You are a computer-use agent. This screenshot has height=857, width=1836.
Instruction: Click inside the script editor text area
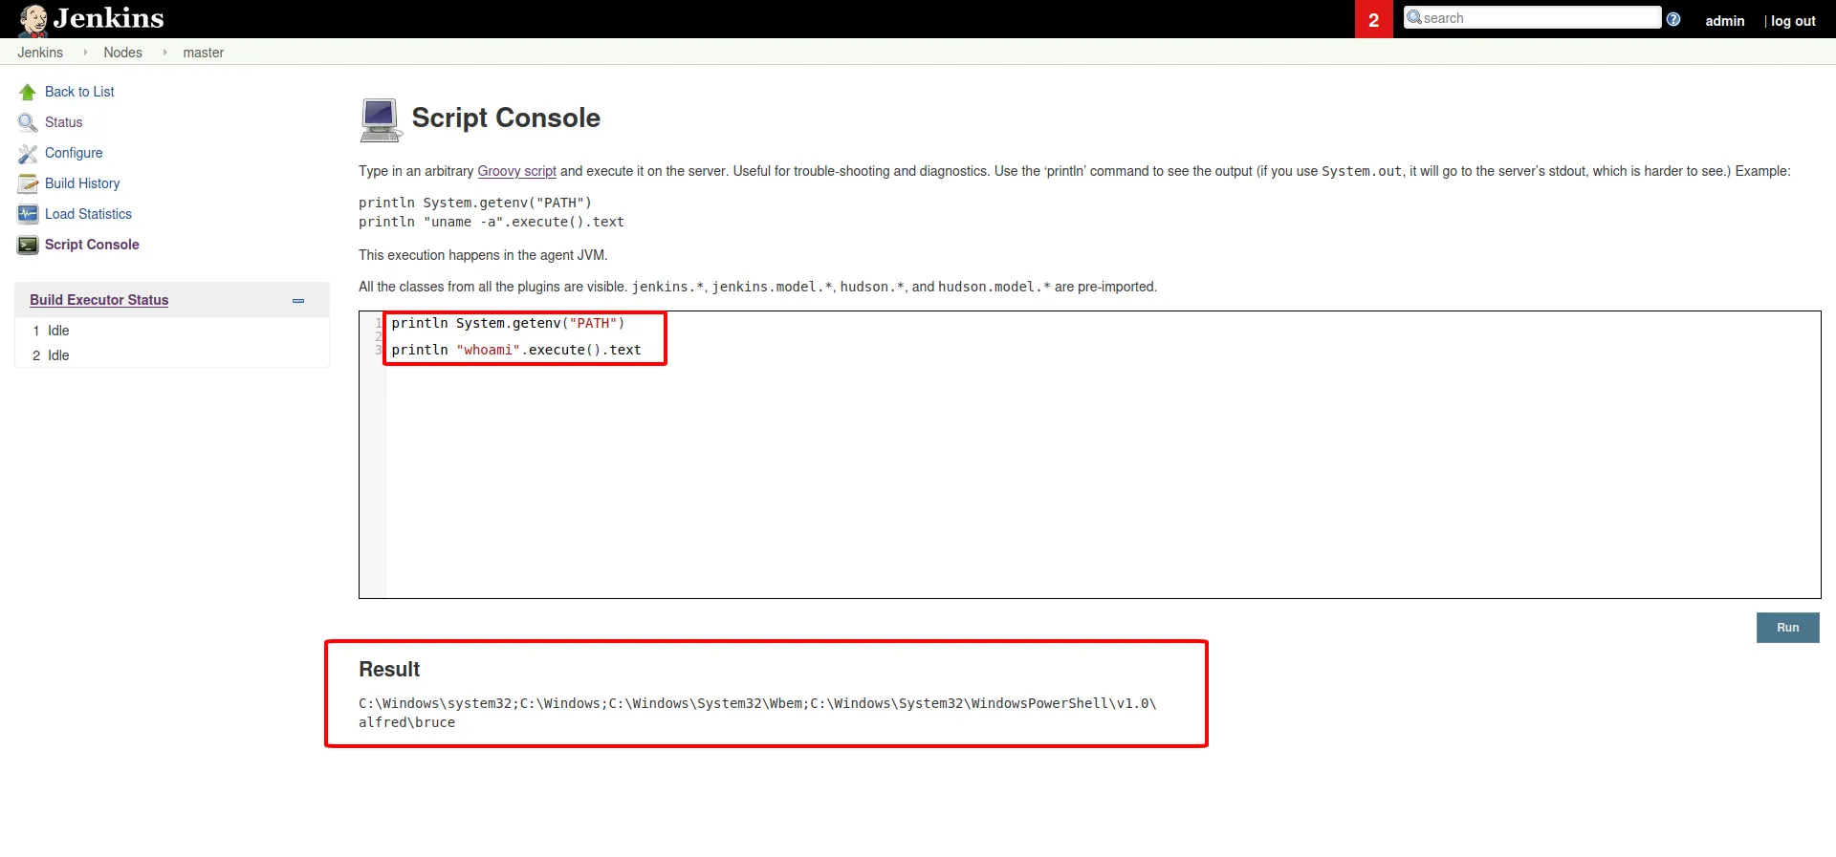[1100, 478]
